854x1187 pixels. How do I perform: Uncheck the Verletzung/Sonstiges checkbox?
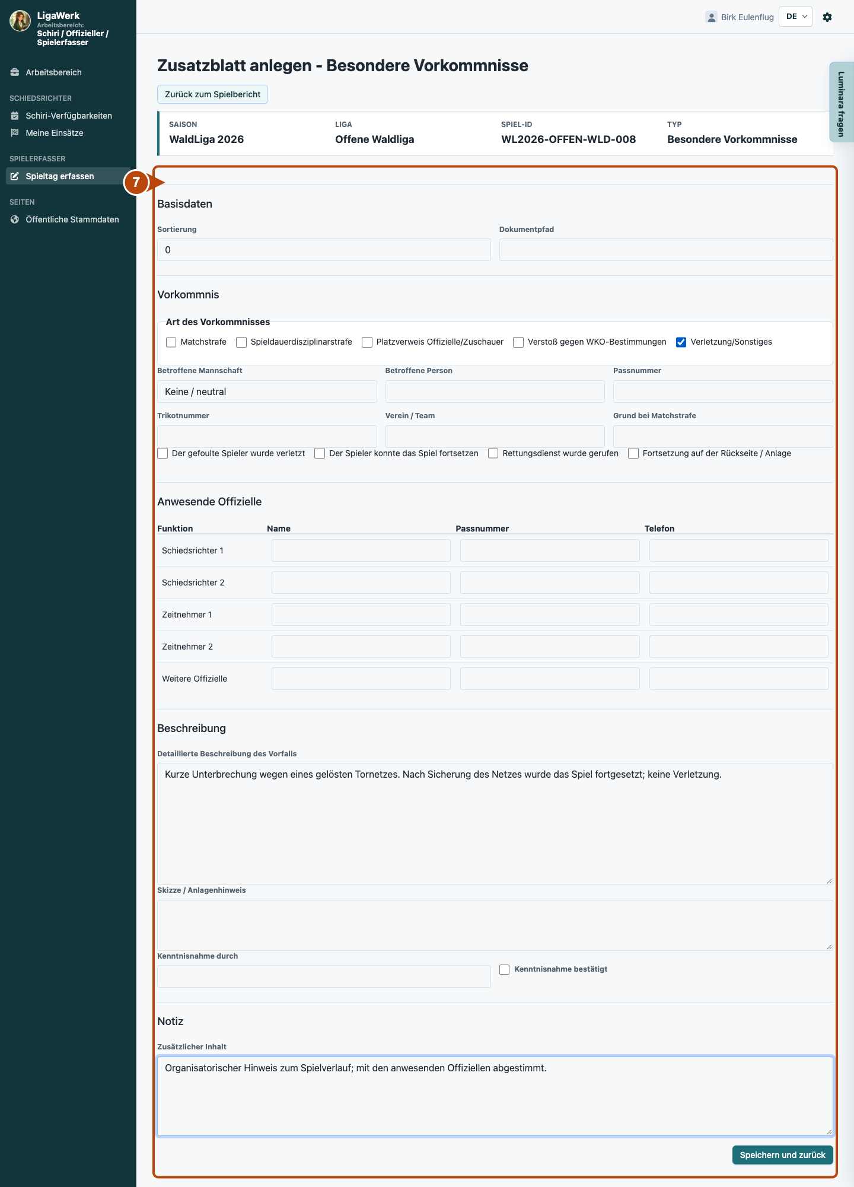[x=681, y=342]
